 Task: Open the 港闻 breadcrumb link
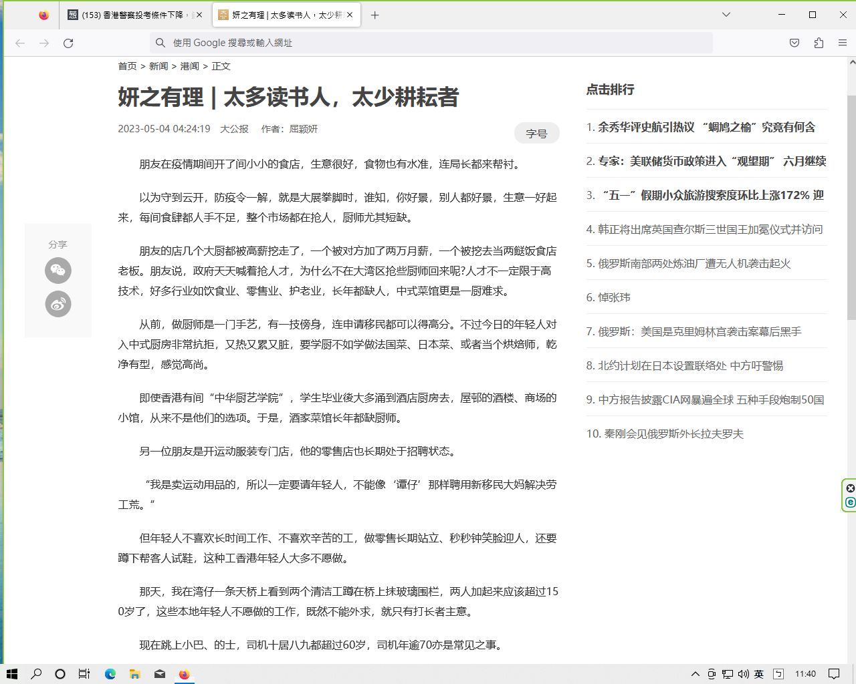coord(189,66)
